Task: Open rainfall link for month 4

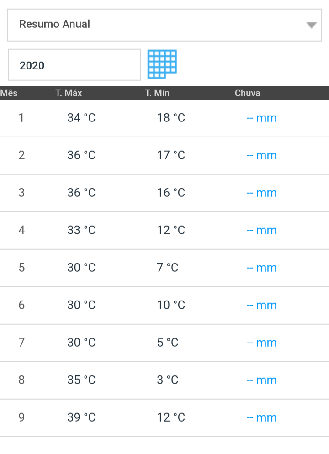Action: pyautogui.click(x=261, y=231)
